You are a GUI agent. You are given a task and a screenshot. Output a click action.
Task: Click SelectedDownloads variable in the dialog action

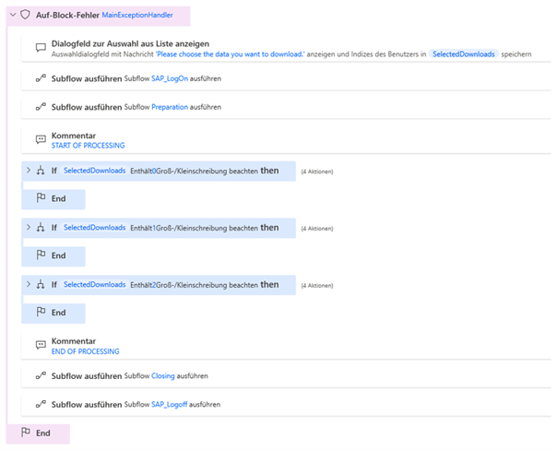[465, 54]
